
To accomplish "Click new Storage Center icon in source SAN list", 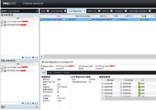I will (5, 21).
